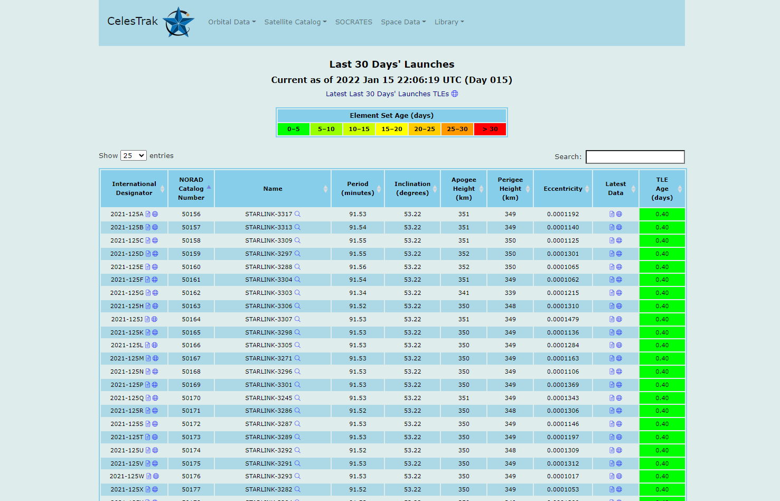Screen dimensions: 780x501
Task: Click the 25–30 orange age legend swatch
Action: pos(457,129)
